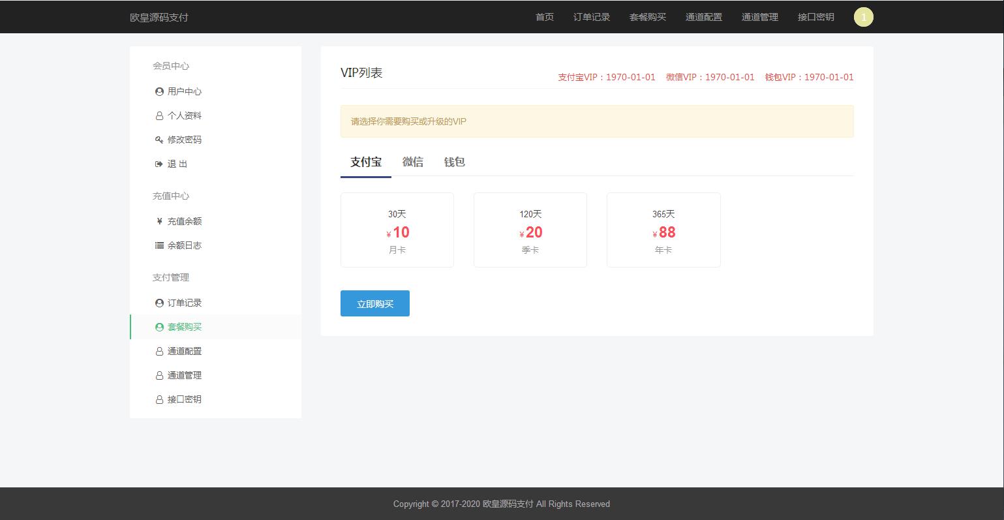
Task: Click the logout arrow icon beside 退出
Action: (159, 164)
